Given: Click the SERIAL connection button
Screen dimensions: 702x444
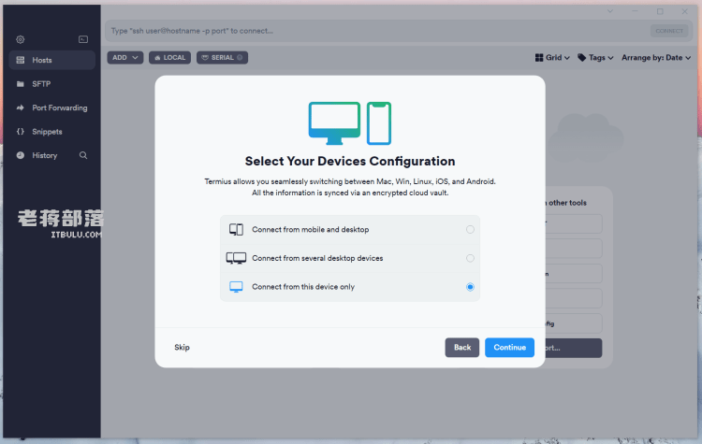Looking at the screenshot, I should pos(222,58).
